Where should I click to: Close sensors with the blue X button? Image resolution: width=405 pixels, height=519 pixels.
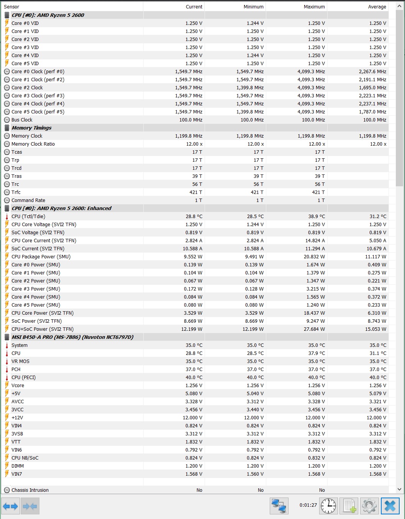390,506
